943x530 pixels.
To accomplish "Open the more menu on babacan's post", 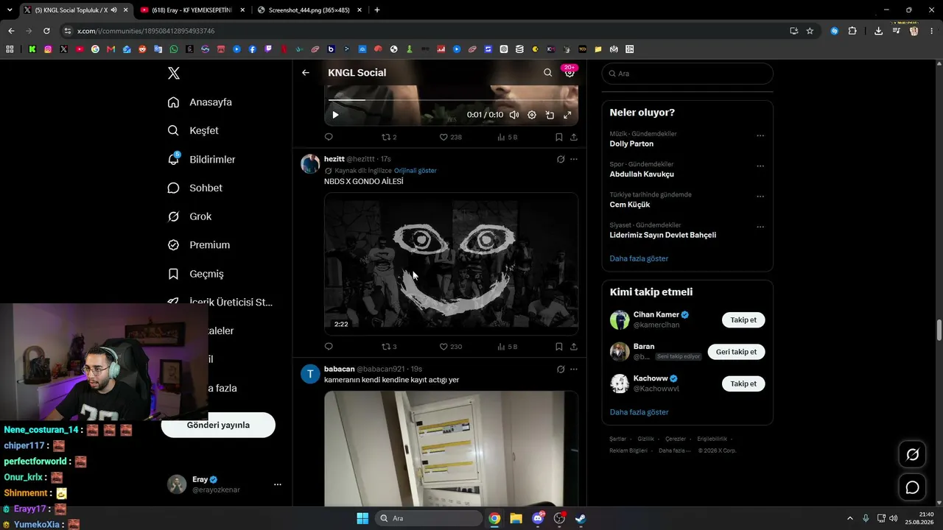I will (574, 369).
